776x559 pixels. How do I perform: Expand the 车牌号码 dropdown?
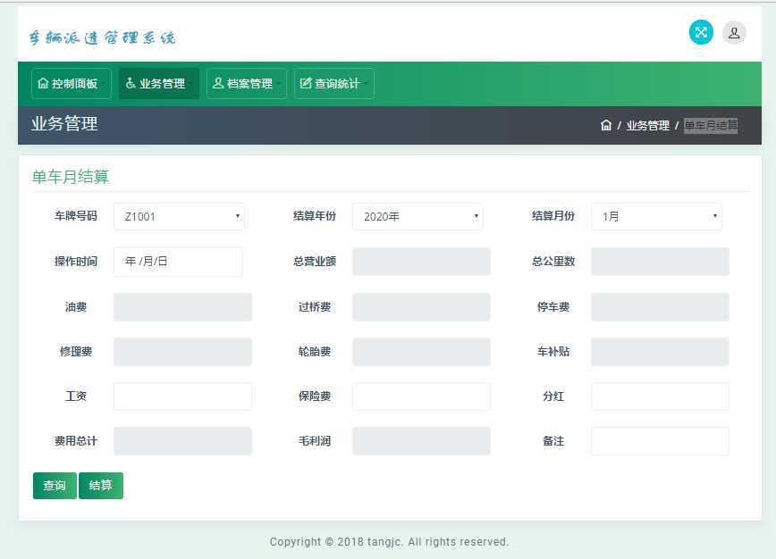tap(179, 216)
